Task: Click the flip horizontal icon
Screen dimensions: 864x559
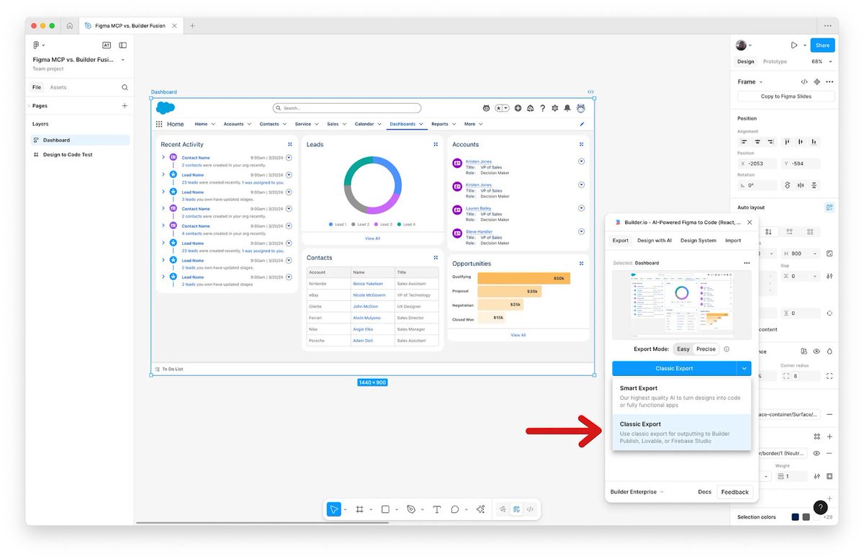Action: [x=801, y=185]
